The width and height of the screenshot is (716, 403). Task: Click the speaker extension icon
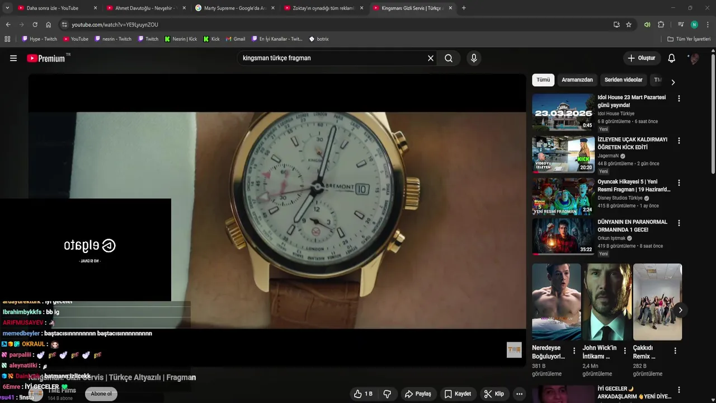(647, 25)
